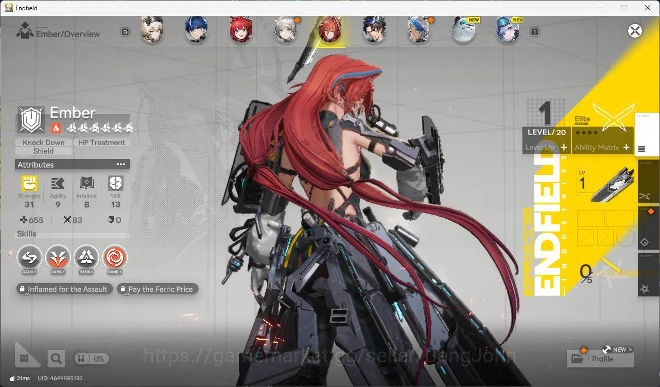Select the blonde helmeted character portrait

pyautogui.click(x=152, y=30)
